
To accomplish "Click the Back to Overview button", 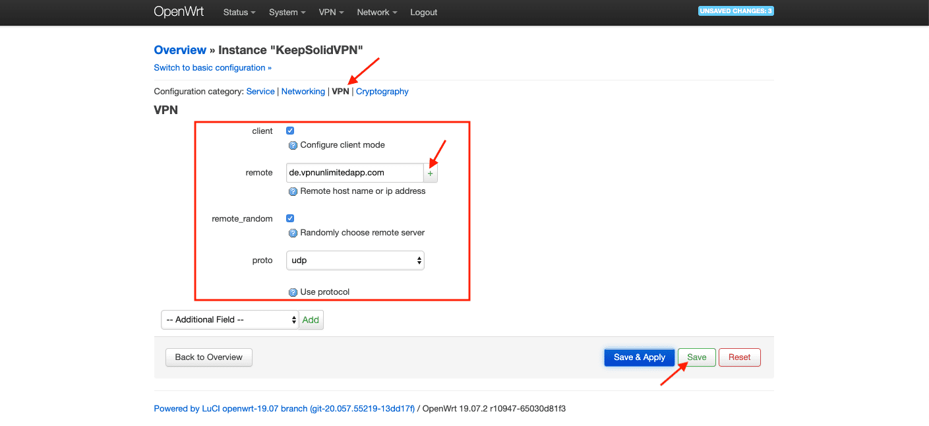I will coord(208,357).
